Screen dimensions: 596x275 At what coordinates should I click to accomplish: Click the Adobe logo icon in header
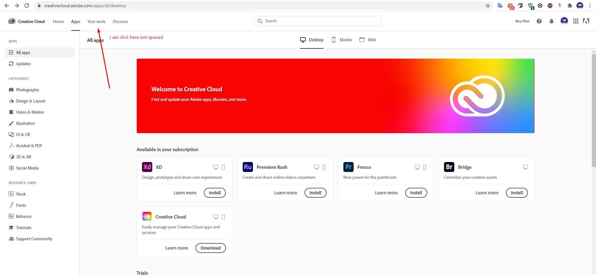coord(586,21)
